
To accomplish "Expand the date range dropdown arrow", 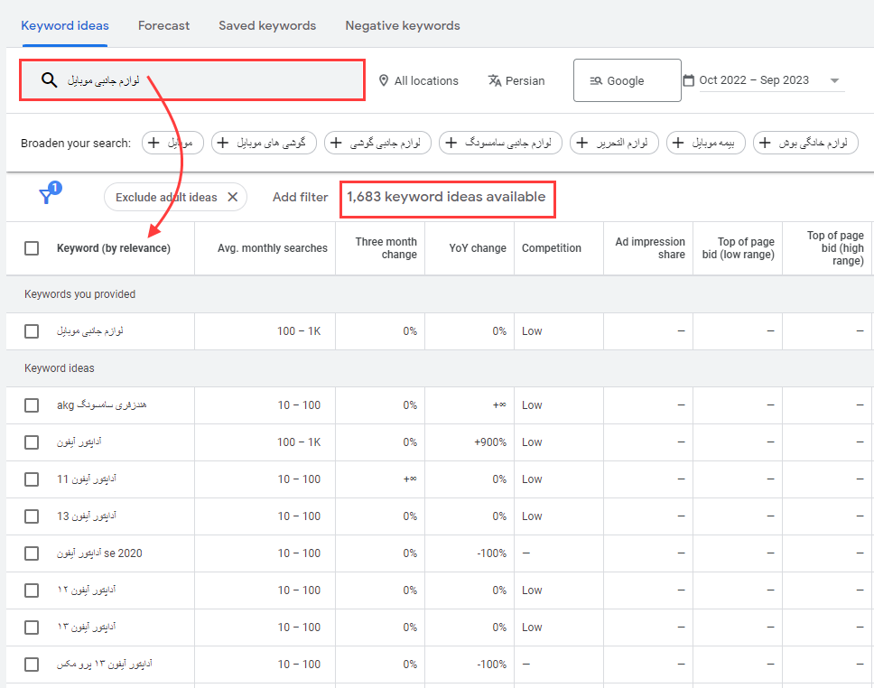I will (x=834, y=80).
